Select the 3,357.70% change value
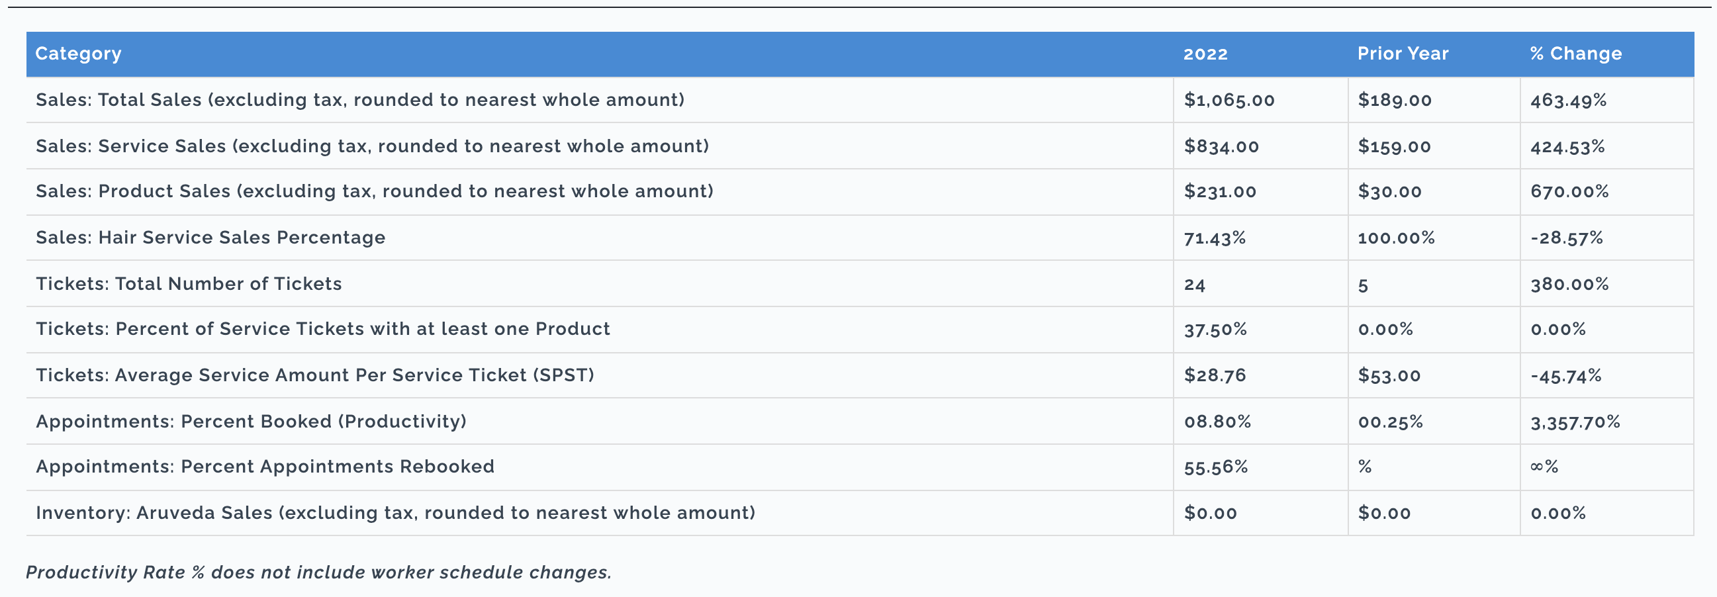Screen dimensions: 1717x597 click(x=1575, y=422)
